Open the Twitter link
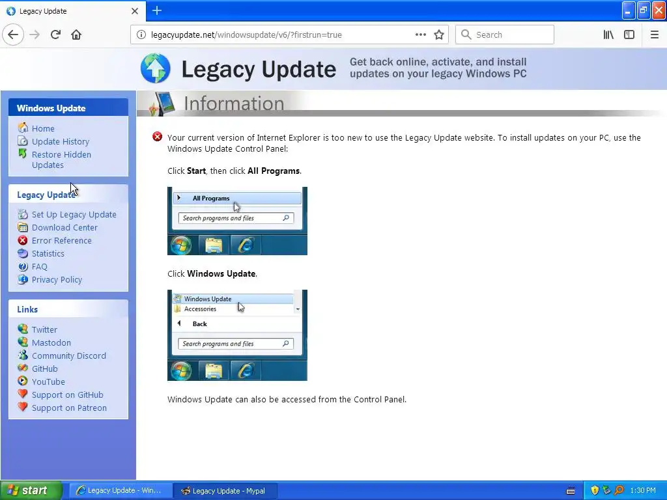This screenshot has height=500, width=667. click(x=44, y=329)
